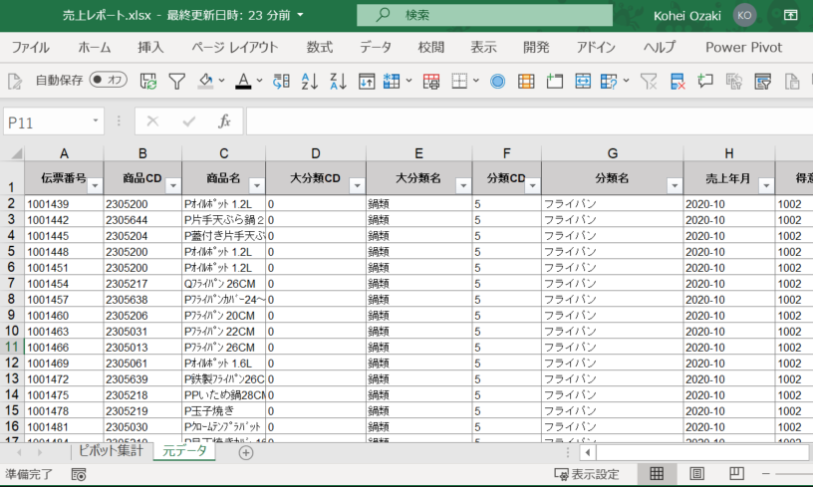Switch to the 挿入 tab
Screen dimensions: 813x487
pyautogui.click(x=150, y=47)
